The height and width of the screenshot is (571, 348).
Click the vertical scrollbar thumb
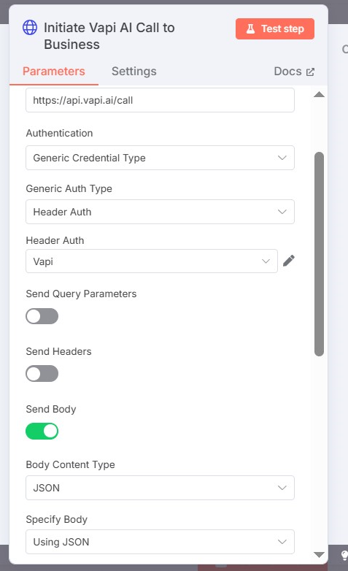320,254
